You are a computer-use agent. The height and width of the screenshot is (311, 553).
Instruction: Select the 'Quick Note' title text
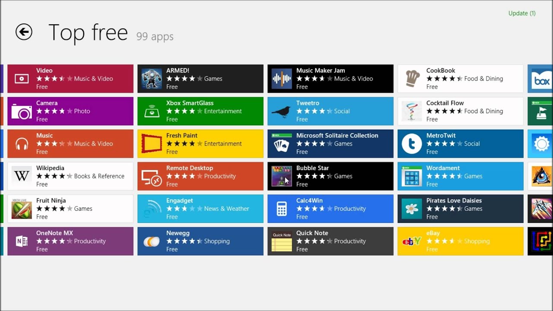[x=312, y=233]
